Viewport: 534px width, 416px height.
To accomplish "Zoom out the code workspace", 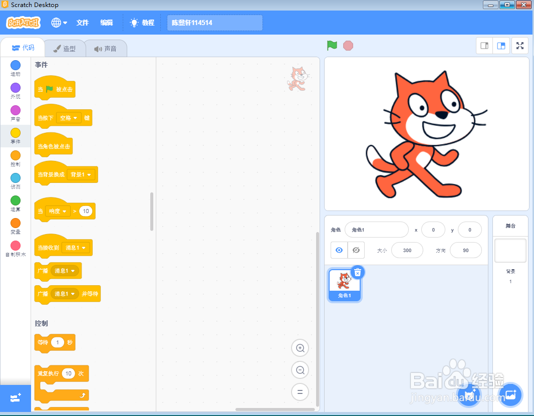I will pos(300,370).
